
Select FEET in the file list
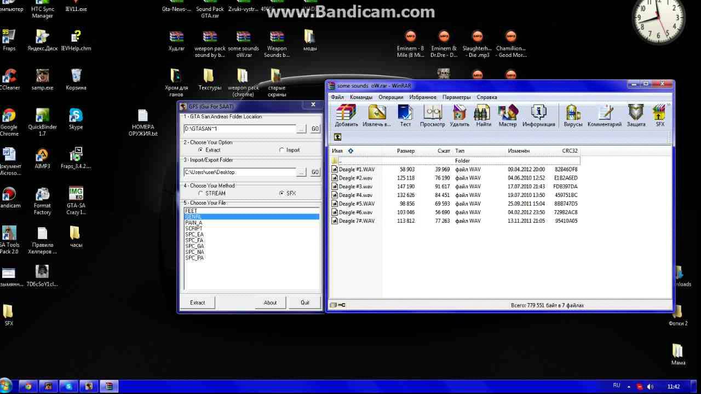pyautogui.click(x=251, y=211)
